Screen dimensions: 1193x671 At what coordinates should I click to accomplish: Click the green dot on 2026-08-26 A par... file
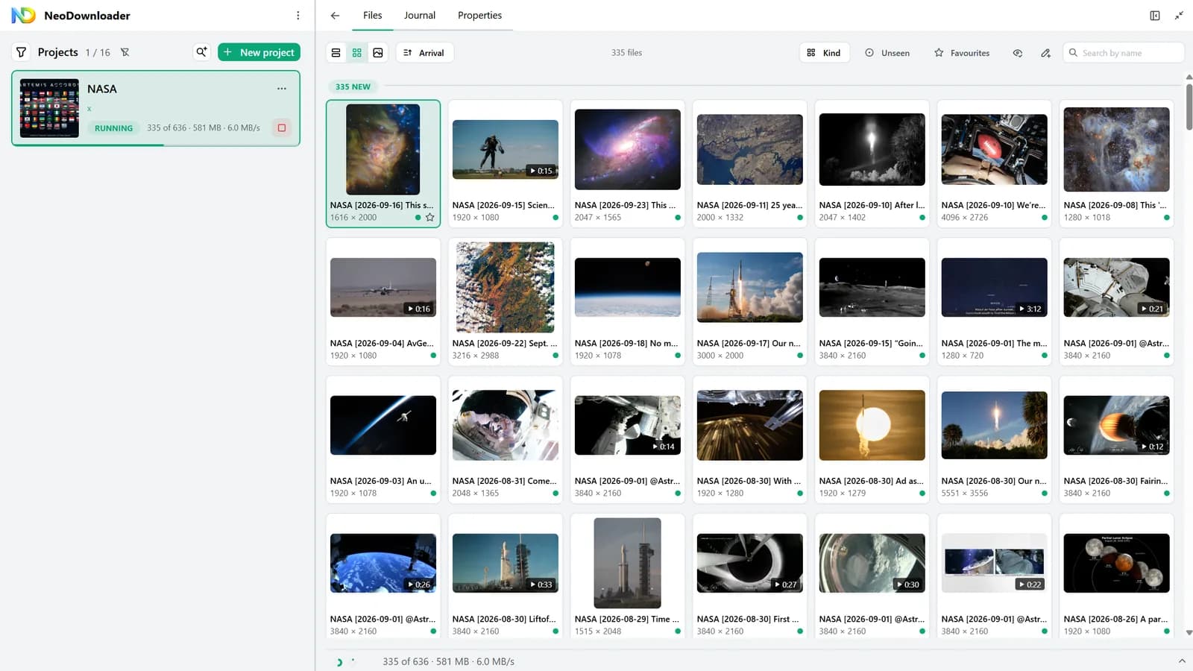tap(1167, 631)
